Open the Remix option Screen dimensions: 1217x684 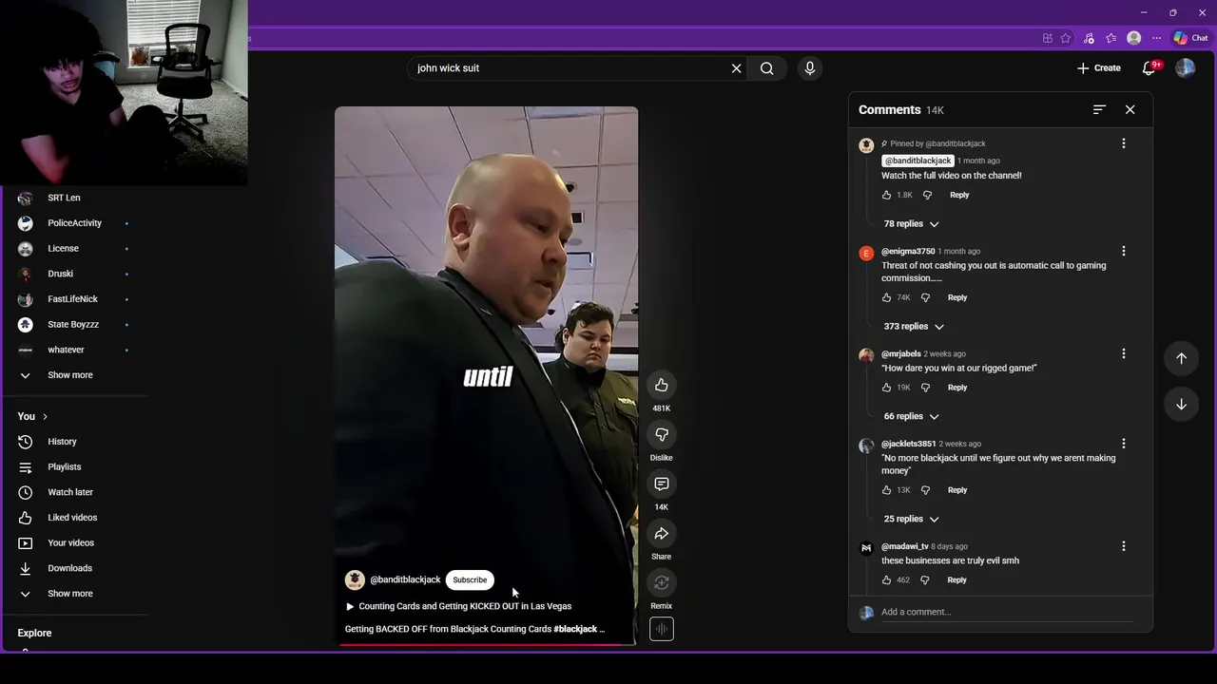pyautogui.click(x=661, y=582)
